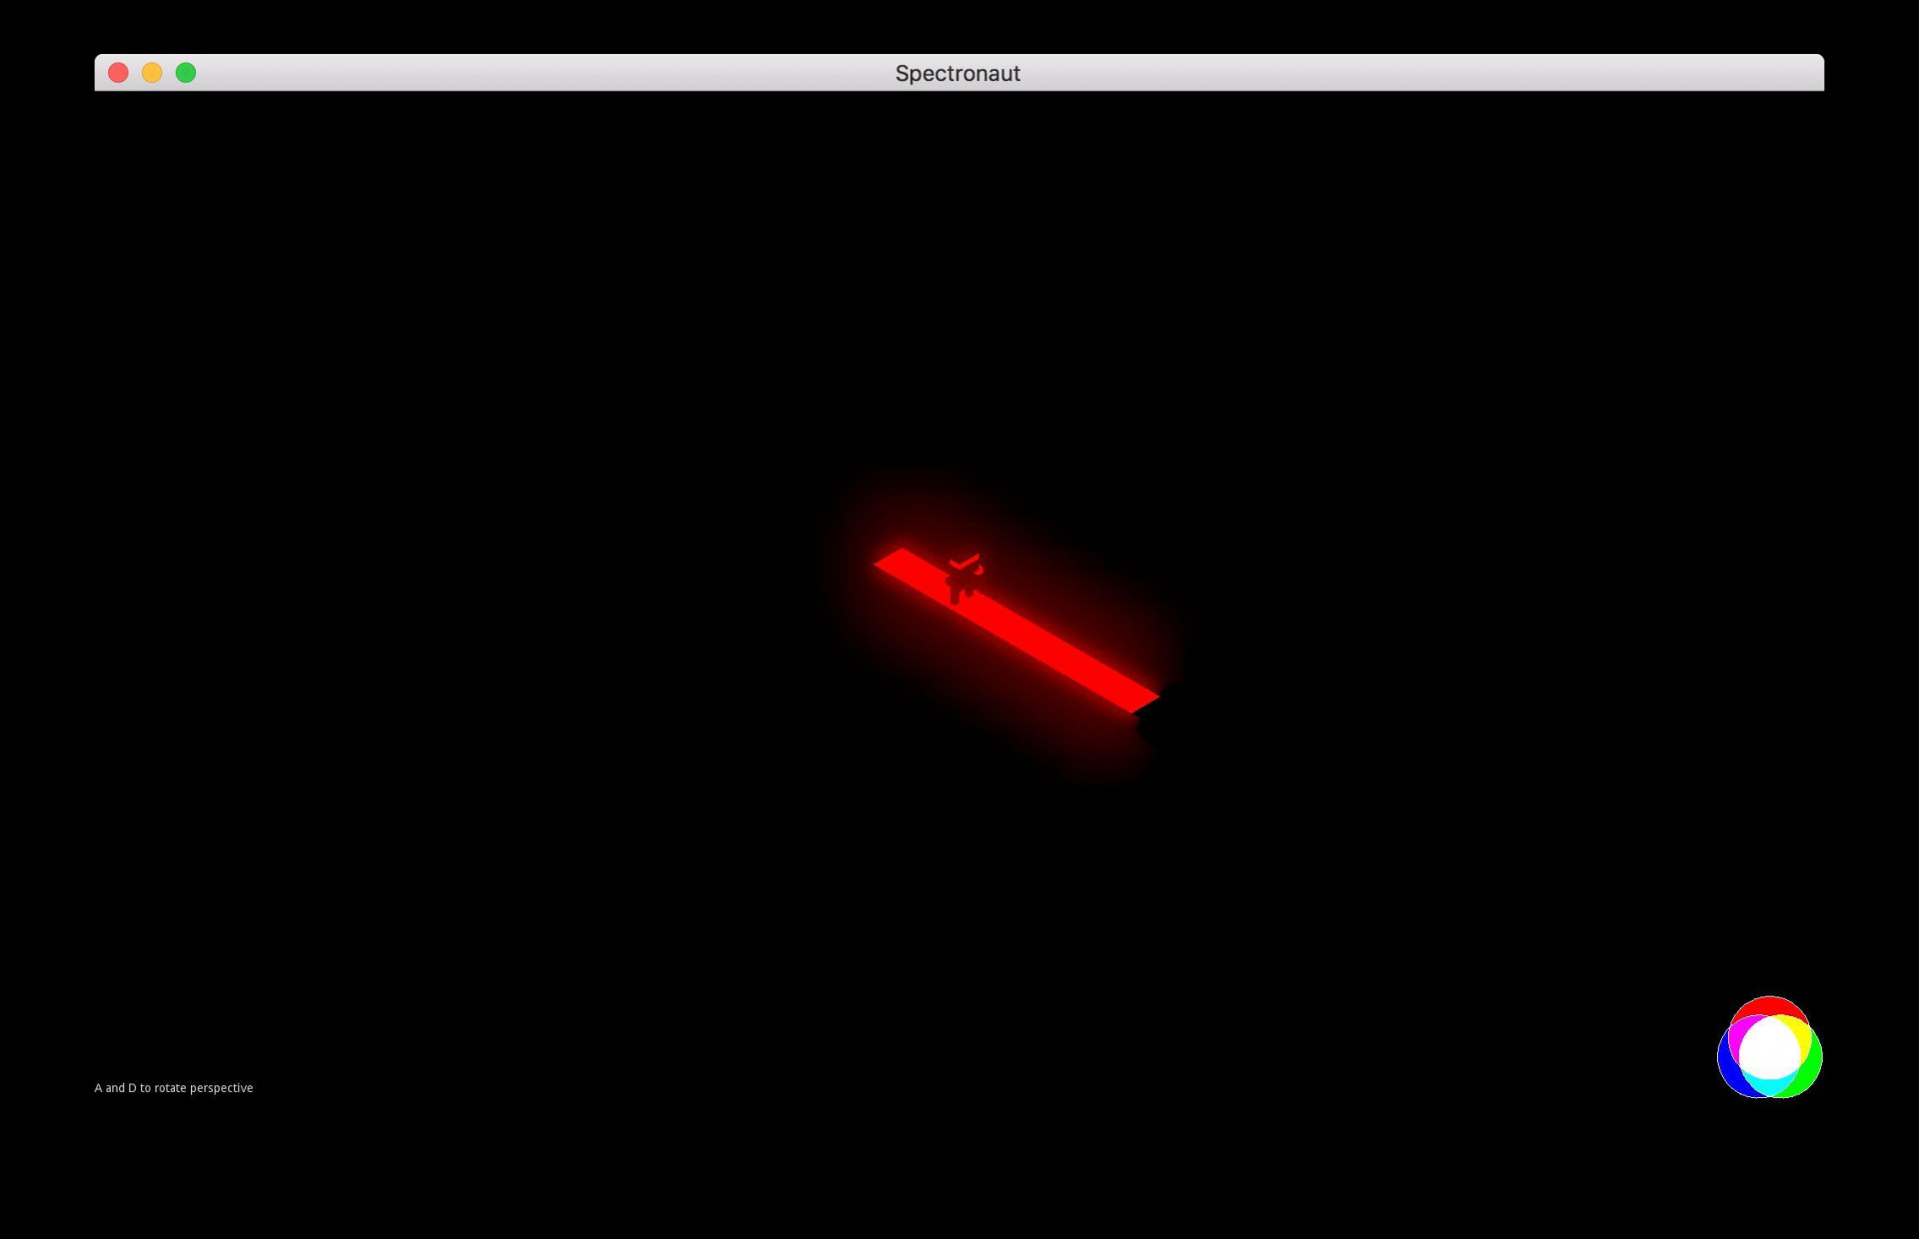Minimize the Spectronaut window with the yellow button

pos(152,73)
